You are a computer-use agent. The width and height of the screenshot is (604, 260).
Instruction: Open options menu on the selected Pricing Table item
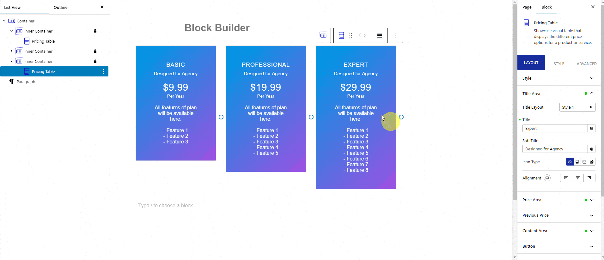tap(103, 71)
